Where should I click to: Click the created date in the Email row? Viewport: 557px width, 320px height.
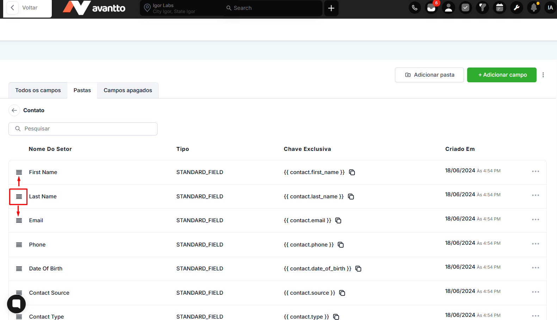(473, 219)
